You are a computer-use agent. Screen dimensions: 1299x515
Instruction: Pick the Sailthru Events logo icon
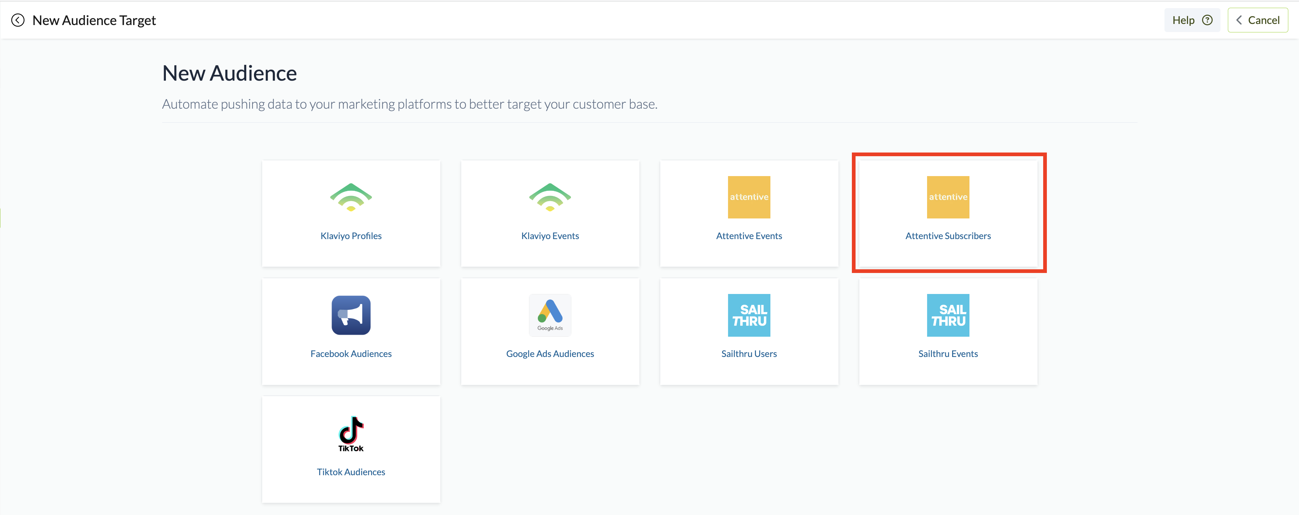947,315
